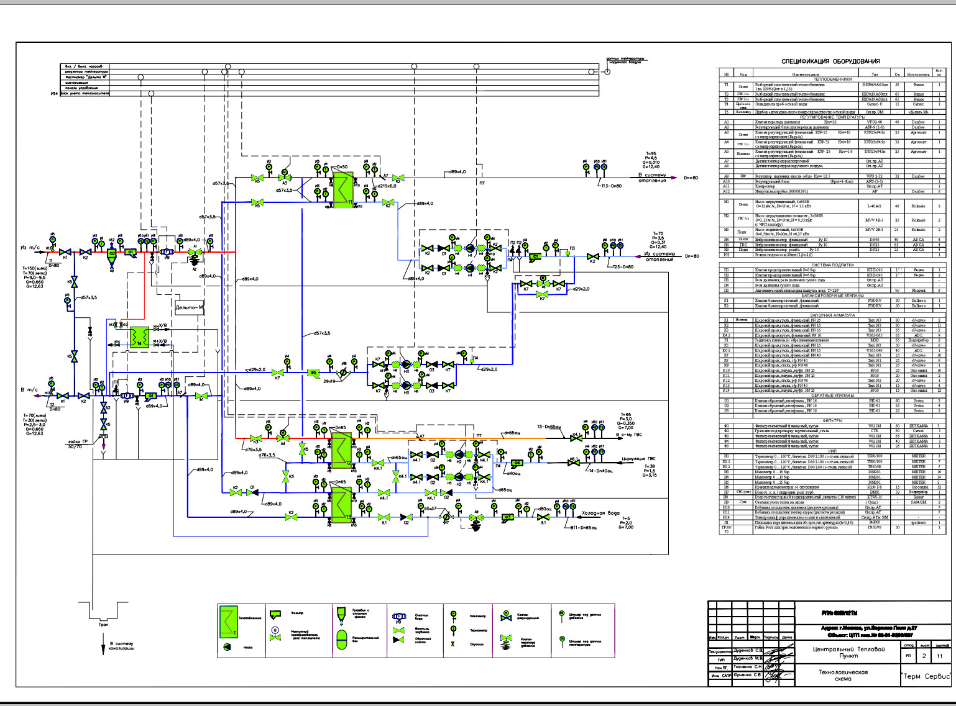
Task: Click the pump symbol in the legend
Action: pyautogui.click(x=228, y=647)
